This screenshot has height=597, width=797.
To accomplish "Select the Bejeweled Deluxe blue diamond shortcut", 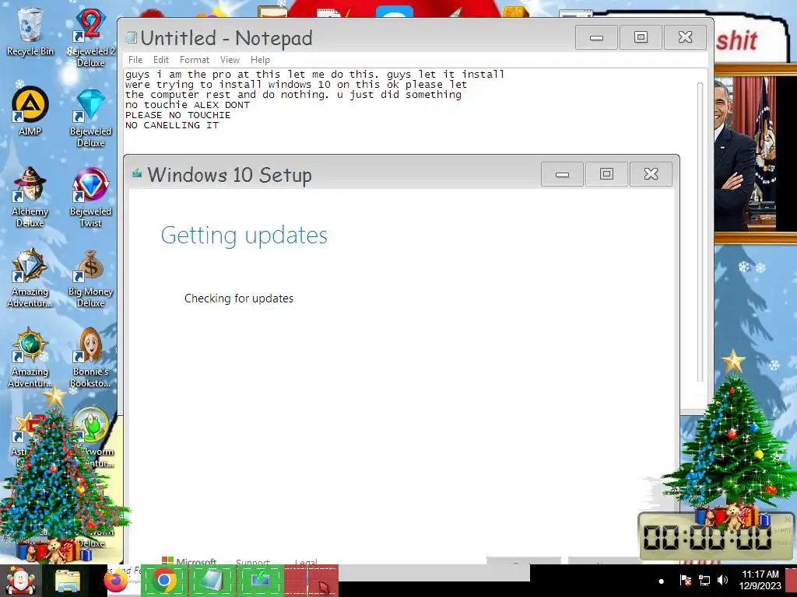I will coord(90,118).
